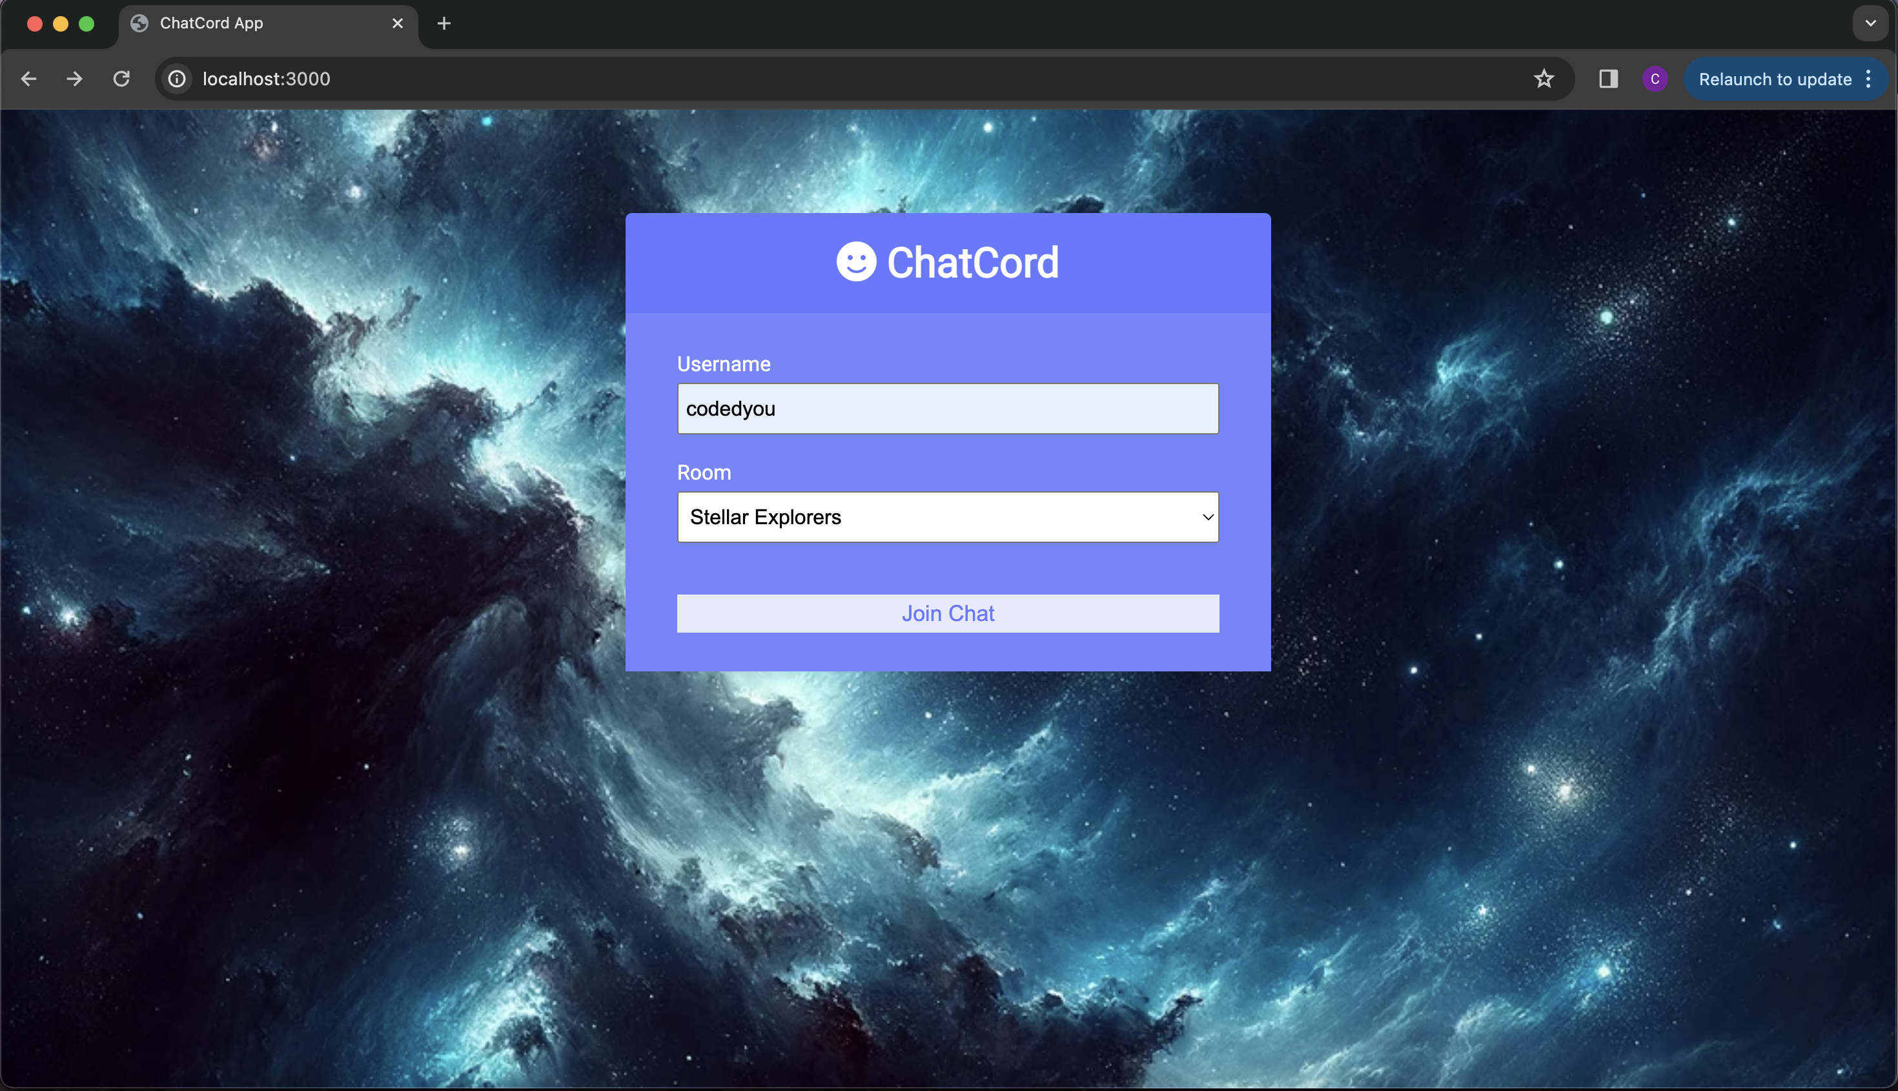The image size is (1898, 1091).
Task: Click the browser back arrow
Action: pos(28,79)
